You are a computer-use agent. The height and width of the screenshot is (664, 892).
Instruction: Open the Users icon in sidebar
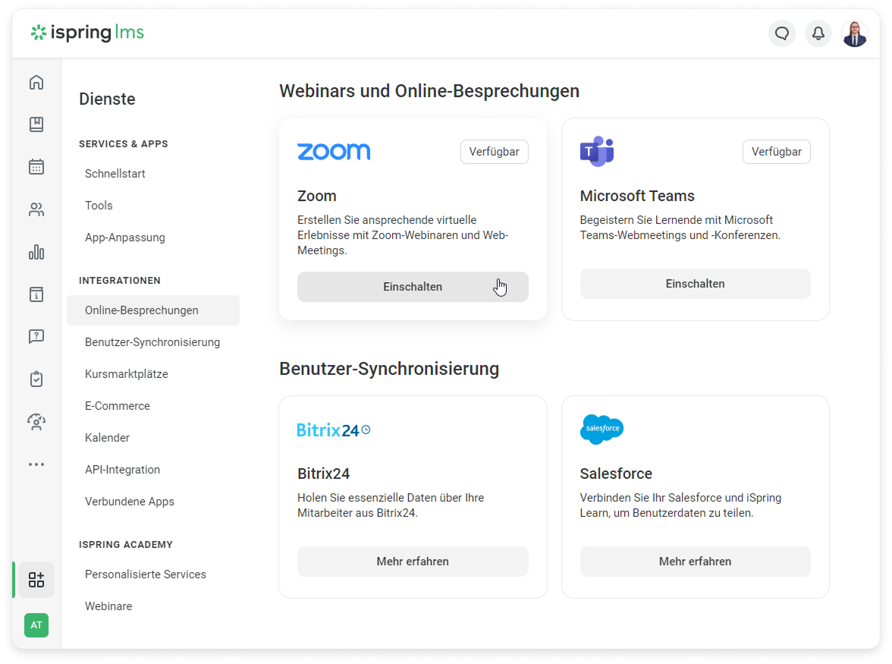coord(36,209)
